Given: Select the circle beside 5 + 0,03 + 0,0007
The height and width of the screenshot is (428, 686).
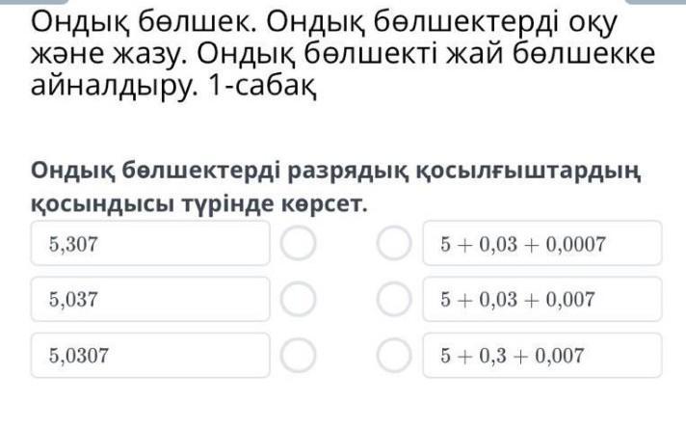Looking at the screenshot, I should (393, 244).
